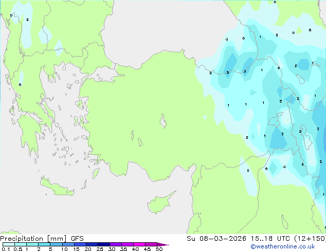Image resolution: width=326 pixels, height=251 pixels.
Task: Click the '0.5' legend scale value
Action: 17,249
